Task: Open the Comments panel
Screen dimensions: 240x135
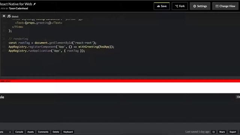Action: 43,132
